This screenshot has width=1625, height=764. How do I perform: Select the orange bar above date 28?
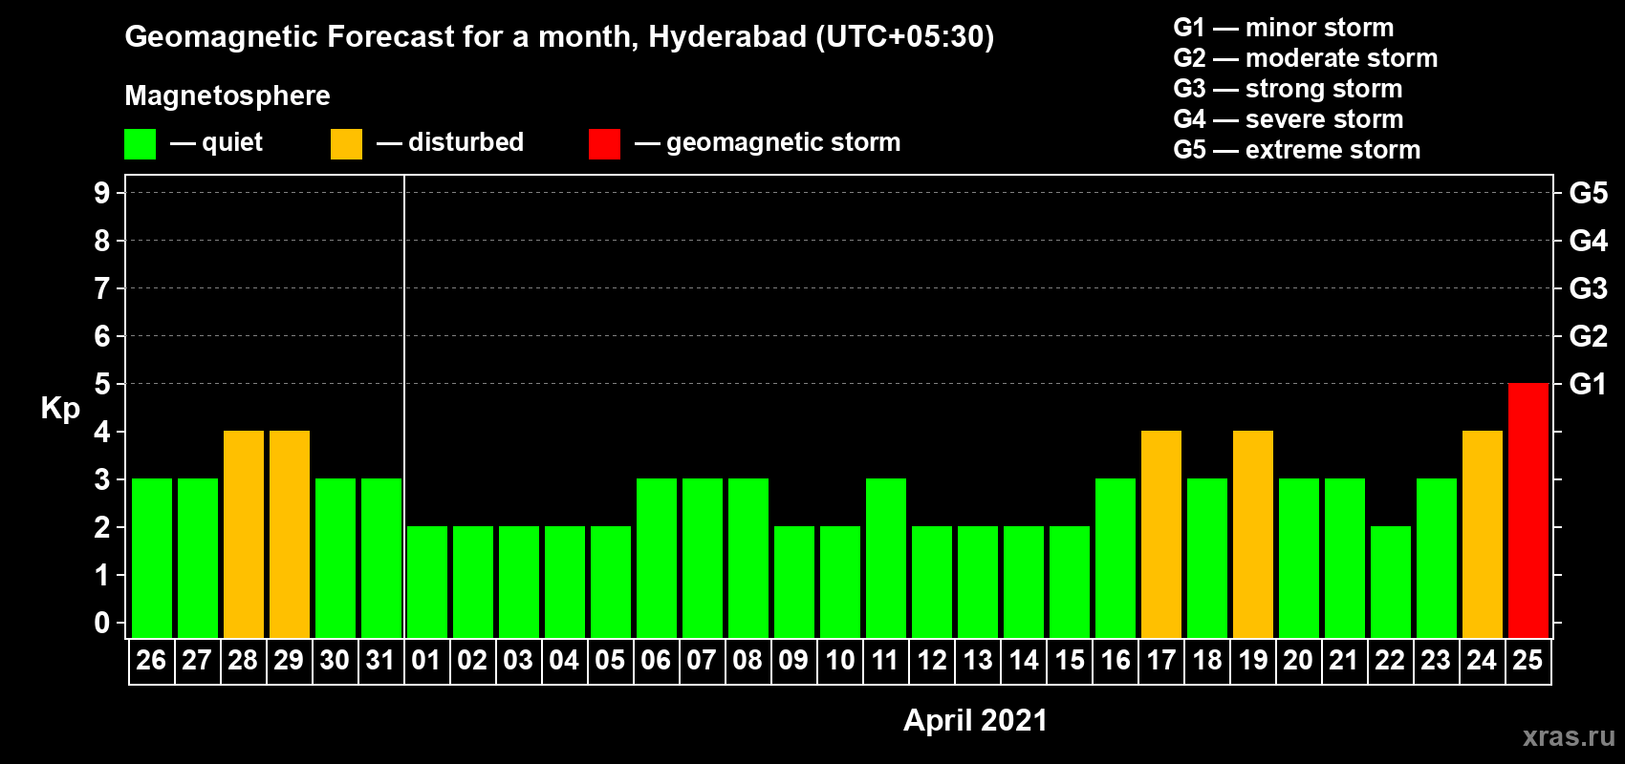tap(244, 534)
